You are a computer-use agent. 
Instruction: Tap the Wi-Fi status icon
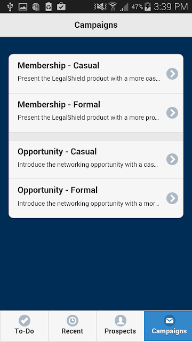(x=113, y=6)
